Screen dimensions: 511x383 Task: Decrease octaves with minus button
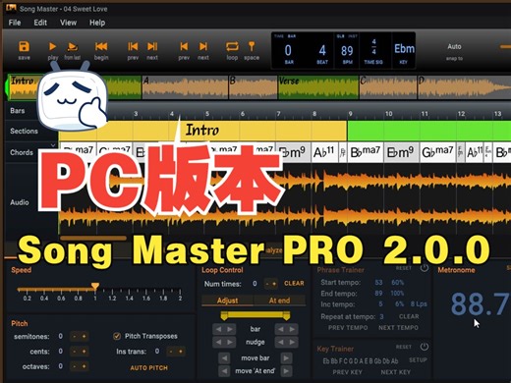point(75,366)
